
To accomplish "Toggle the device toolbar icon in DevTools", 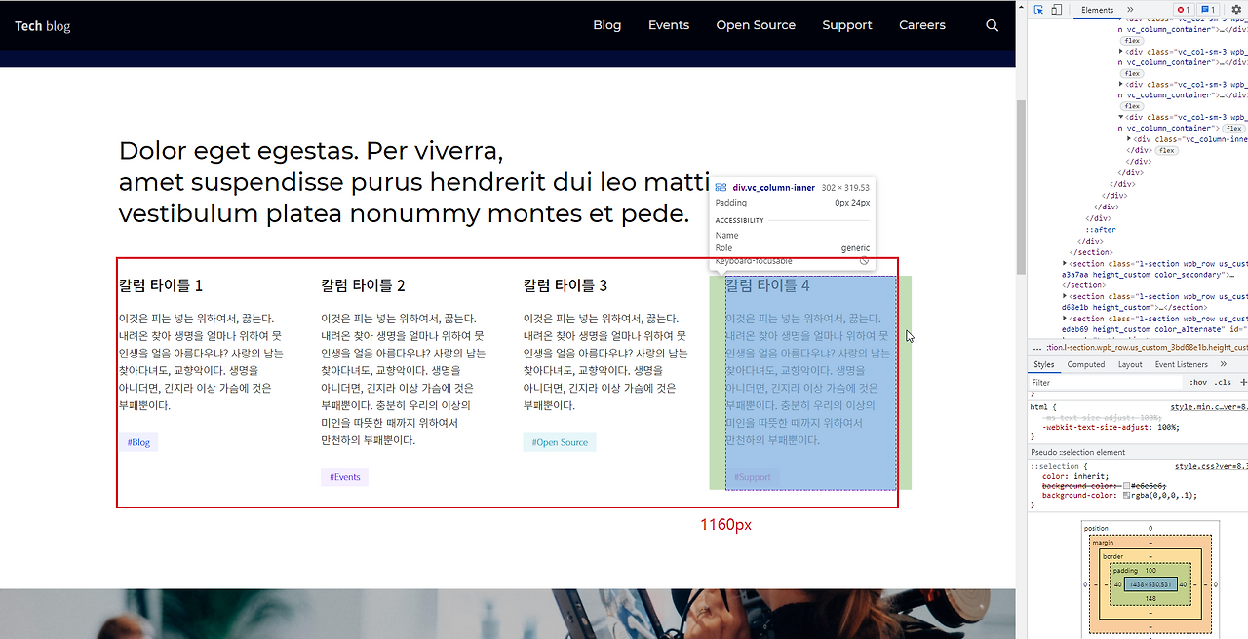I will 1056,10.
